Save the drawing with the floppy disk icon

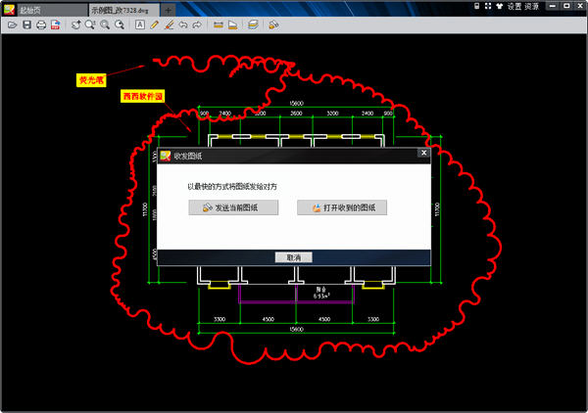coord(26,24)
